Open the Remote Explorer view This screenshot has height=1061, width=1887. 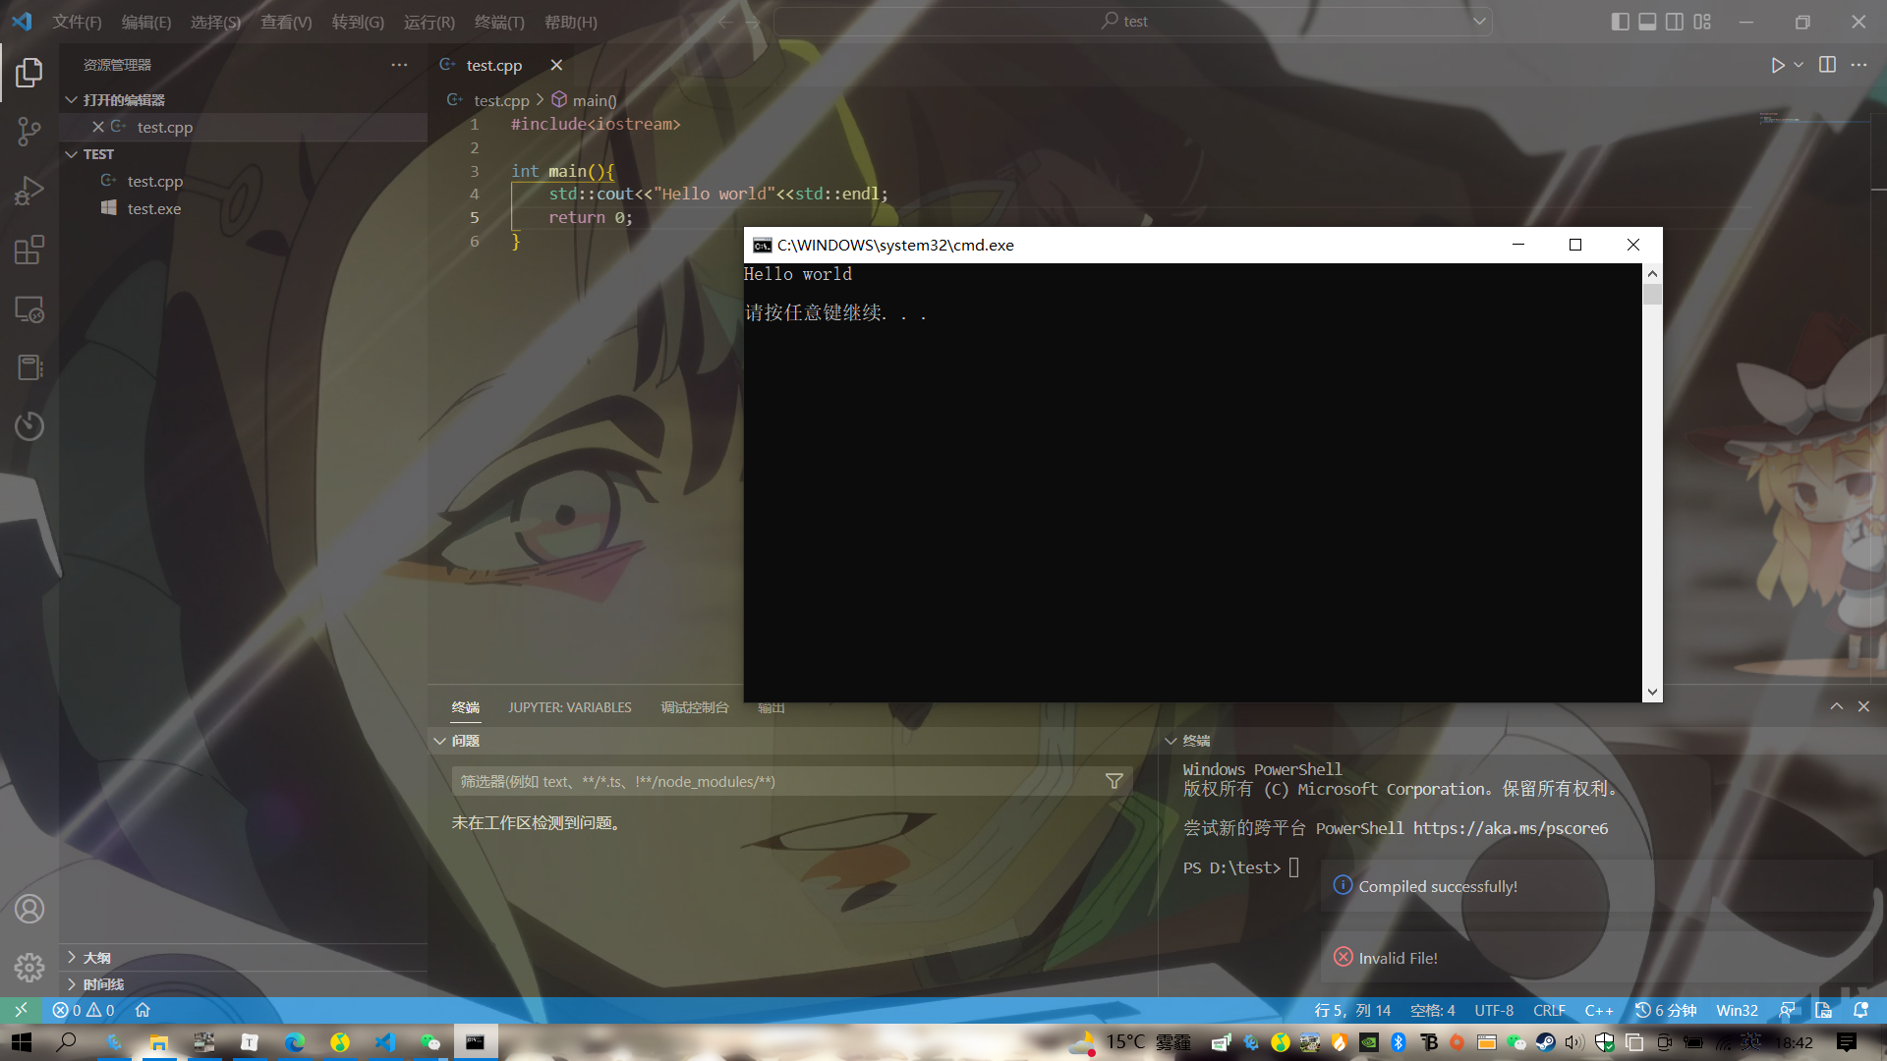pyautogui.click(x=29, y=309)
